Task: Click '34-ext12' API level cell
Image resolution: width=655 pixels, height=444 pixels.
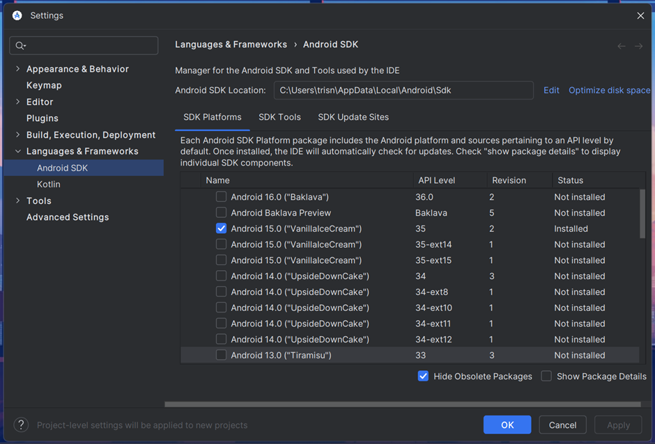Action: point(433,340)
